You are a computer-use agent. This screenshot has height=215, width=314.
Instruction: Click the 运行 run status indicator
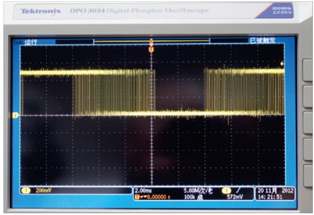tap(30, 42)
